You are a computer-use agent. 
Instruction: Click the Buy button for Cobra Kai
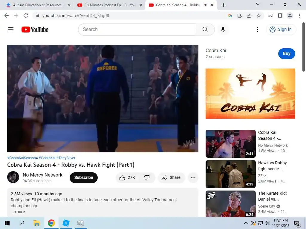pyautogui.click(x=287, y=54)
